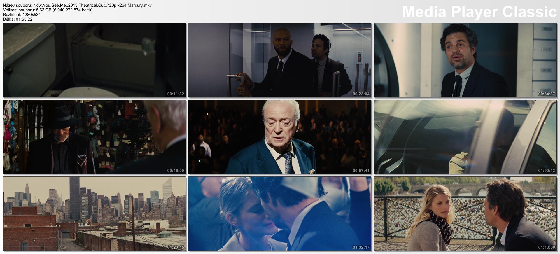Image resolution: width=560 pixels, height=254 pixels.
Task: Open the thumbnail at 00:34:37
Action: coord(465,60)
